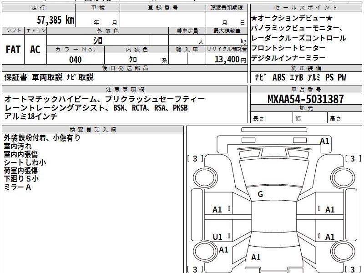Select the 諸元 header
Viewport: 364px width, 273px height.
pos(306,108)
